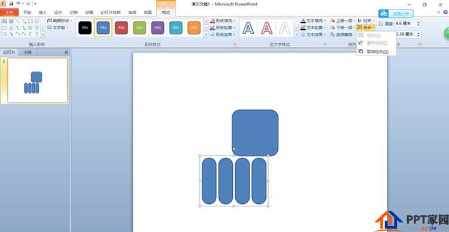
Task: Switch to the 开始 (Home) ribbon tab
Action: click(27, 13)
